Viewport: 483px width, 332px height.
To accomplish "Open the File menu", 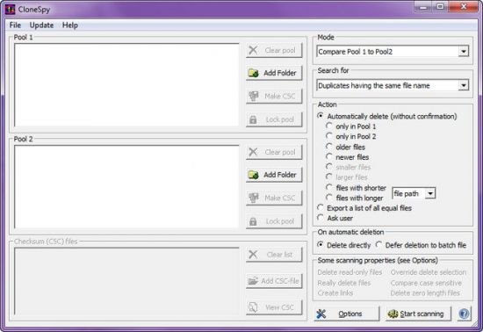I will [15, 25].
